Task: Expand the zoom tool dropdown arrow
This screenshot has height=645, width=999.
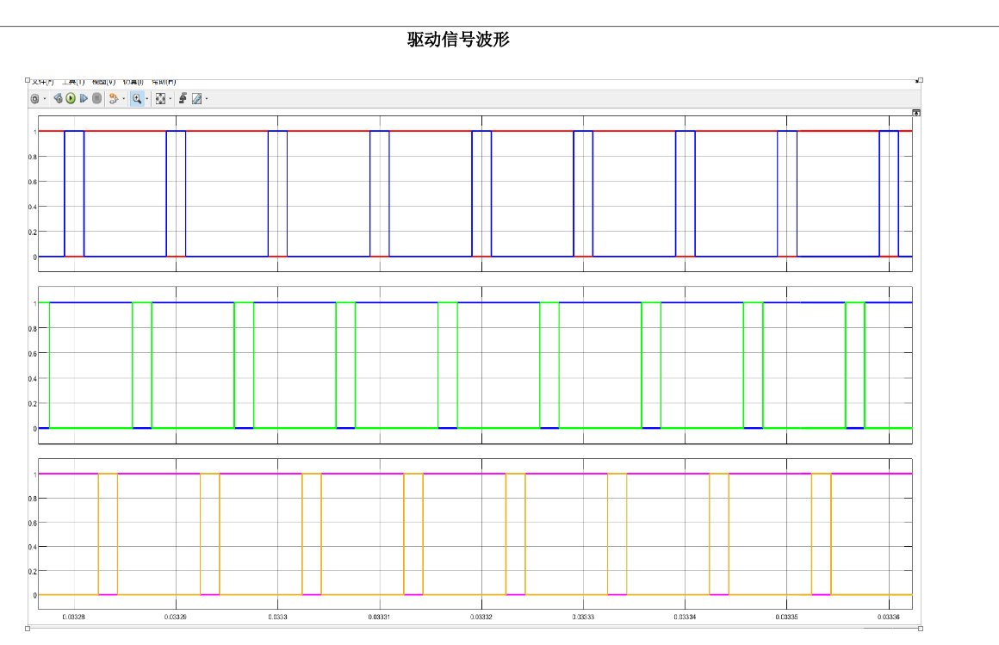Action: pyautogui.click(x=146, y=99)
